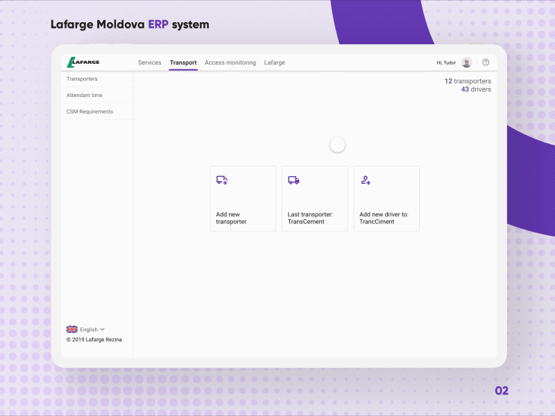The height and width of the screenshot is (416, 555).
Task: Click the '12 transporters' counter link
Action: click(468, 81)
